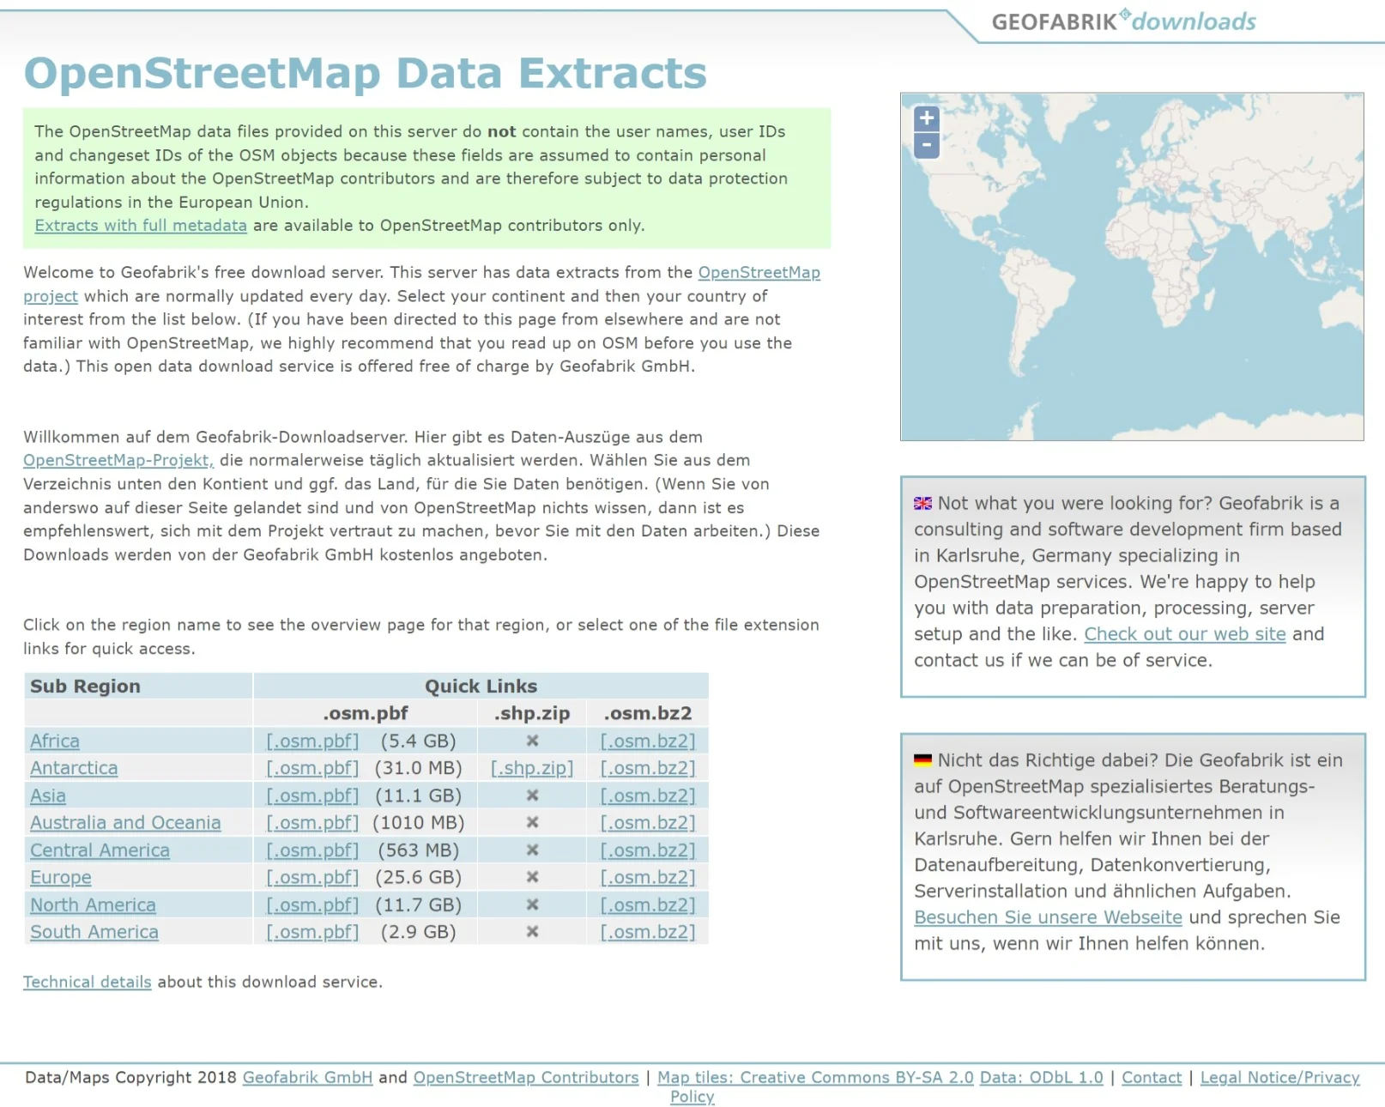This screenshot has width=1385, height=1107.
Task: Open Australia and Oceania region
Action: click(x=125, y=823)
